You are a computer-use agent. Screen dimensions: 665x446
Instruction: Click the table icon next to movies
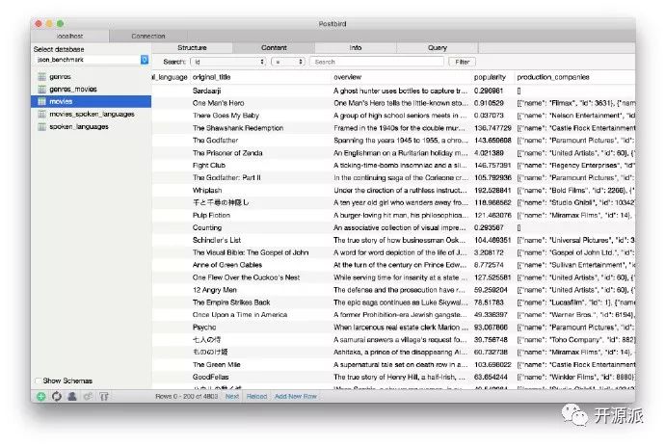click(x=42, y=102)
